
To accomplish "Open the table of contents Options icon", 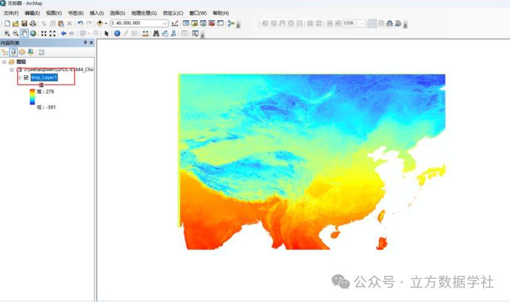I will pos(41,52).
